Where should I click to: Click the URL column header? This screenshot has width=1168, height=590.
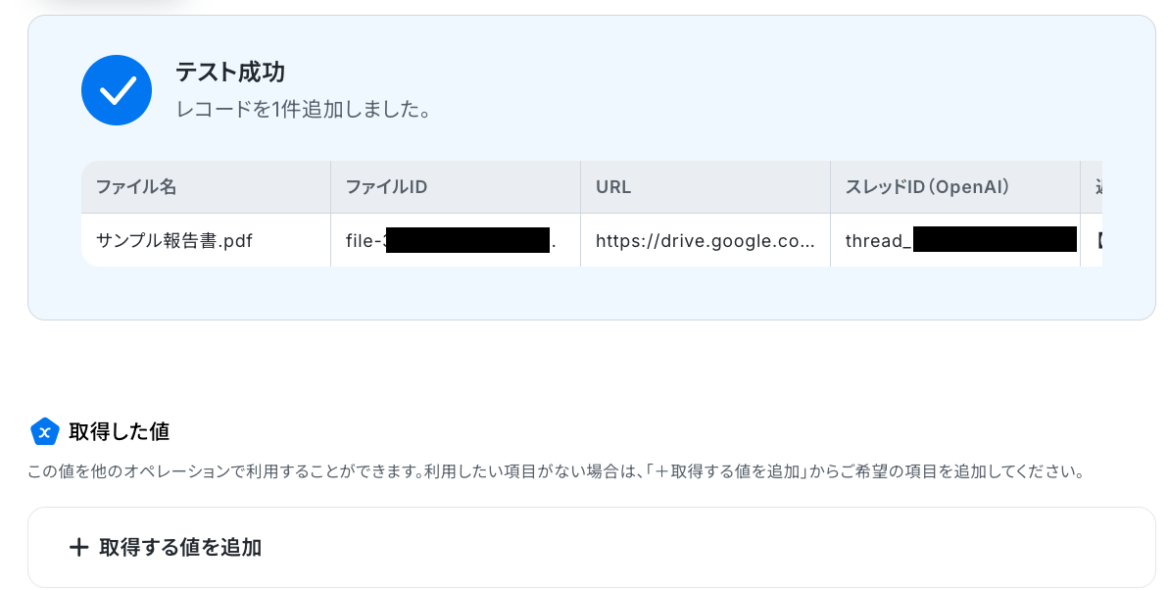[613, 187]
